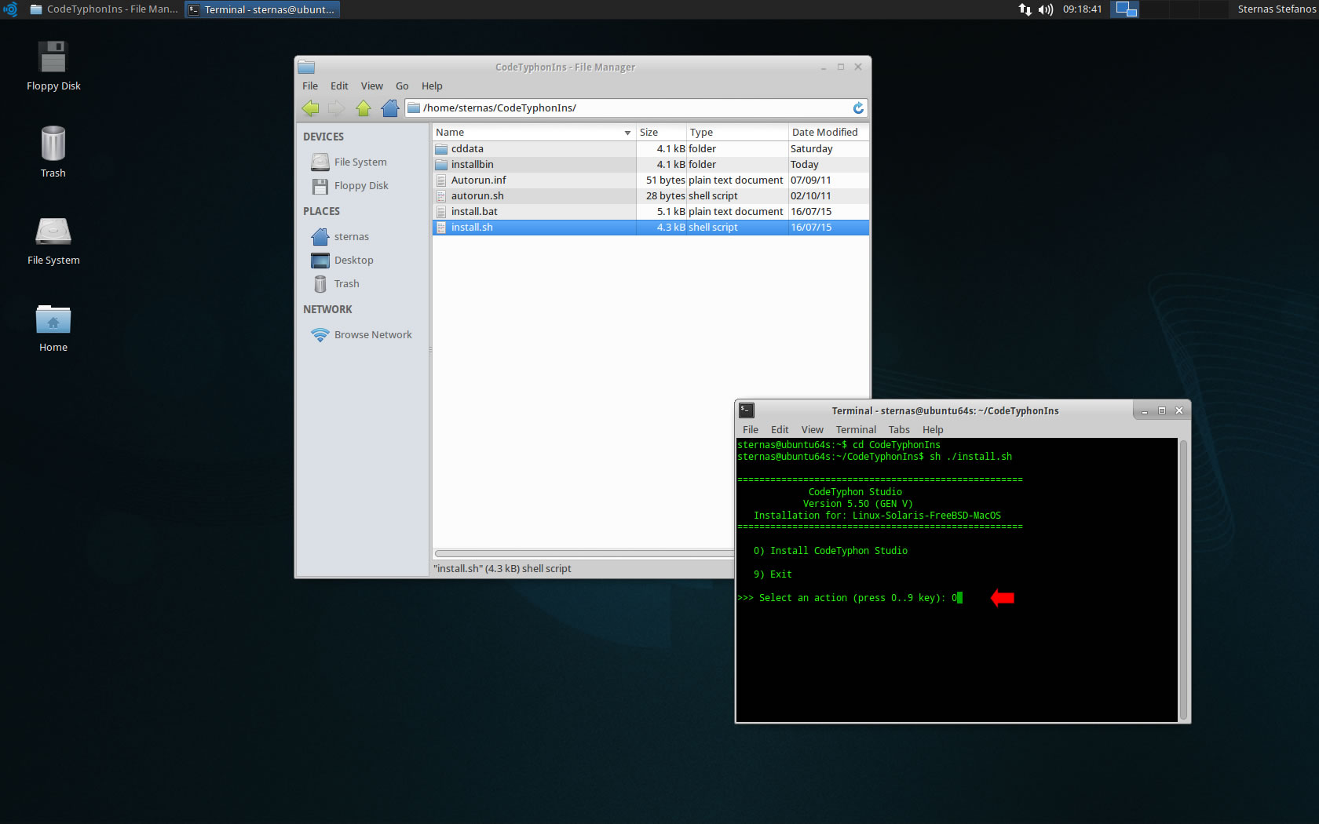Switch to CodeTyphonIns File Manager taskbar button
This screenshot has width=1319, height=824.
coord(104,9)
